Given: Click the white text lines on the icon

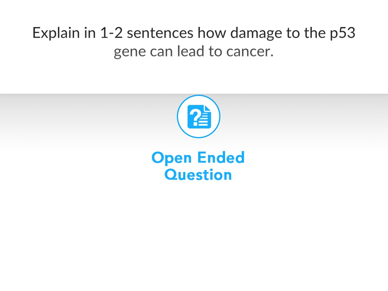Looking at the screenshot, I should tap(204, 120).
